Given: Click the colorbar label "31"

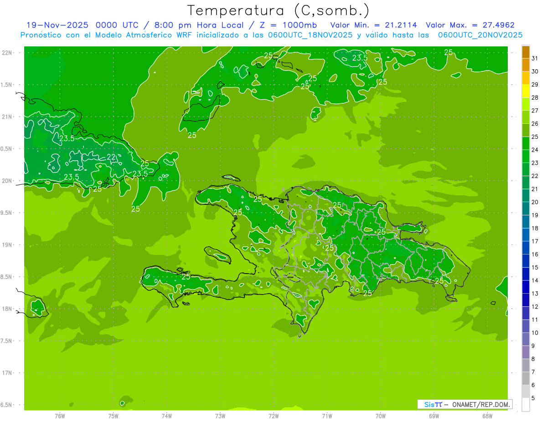Looking at the screenshot, I should (x=535, y=58).
